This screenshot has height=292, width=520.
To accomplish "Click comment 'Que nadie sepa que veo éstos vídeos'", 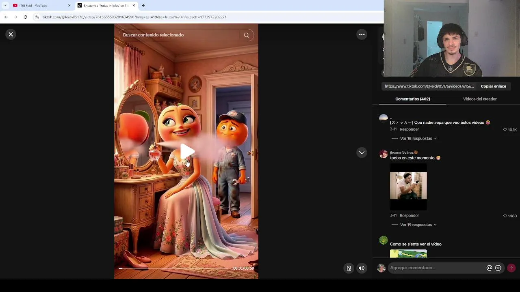I will click(x=449, y=122).
